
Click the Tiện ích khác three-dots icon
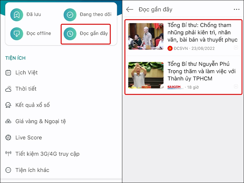[x=8, y=170]
